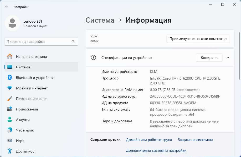
Task: Click processor value Intel(R) Core(TM) i5-6200U
Action: 185,81
